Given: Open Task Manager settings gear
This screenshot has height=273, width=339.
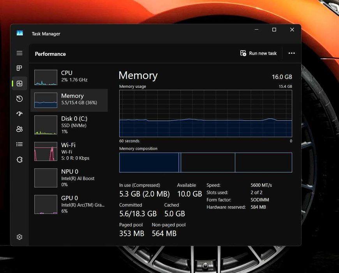Looking at the screenshot, I should (x=19, y=237).
